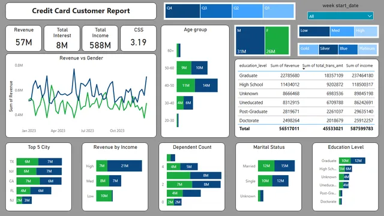This screenshot has width=384, height=216.
Task: Click the NY blue 7M city bar
Action: pyautogui.click(x=49, y=171)
